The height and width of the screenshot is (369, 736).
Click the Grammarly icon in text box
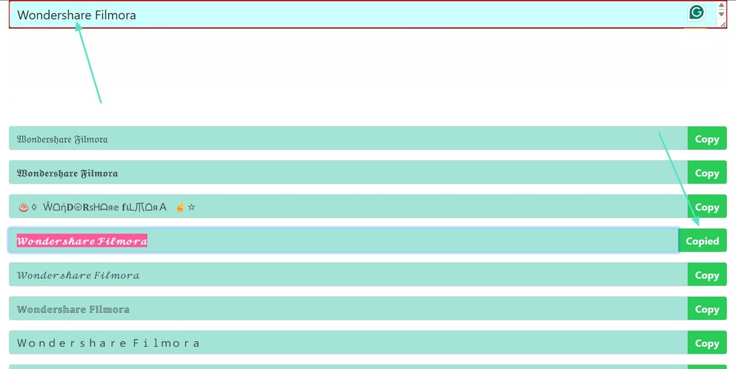point(696,12)
